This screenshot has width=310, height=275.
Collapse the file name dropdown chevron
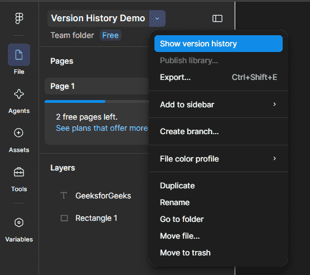[157, 18]
